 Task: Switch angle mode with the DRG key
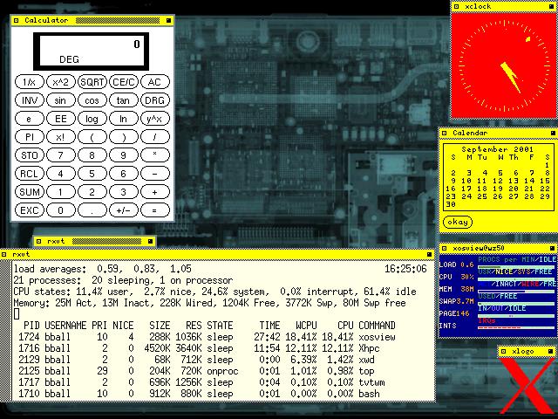pyautogui.click(x=155, y=100)
